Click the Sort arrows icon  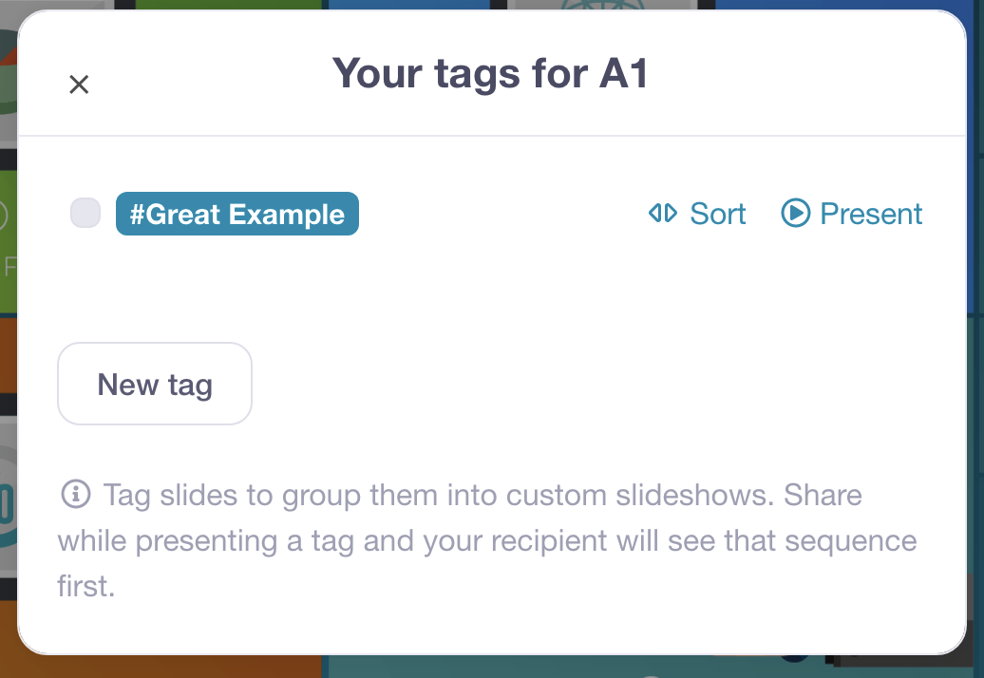coord(662,214)
